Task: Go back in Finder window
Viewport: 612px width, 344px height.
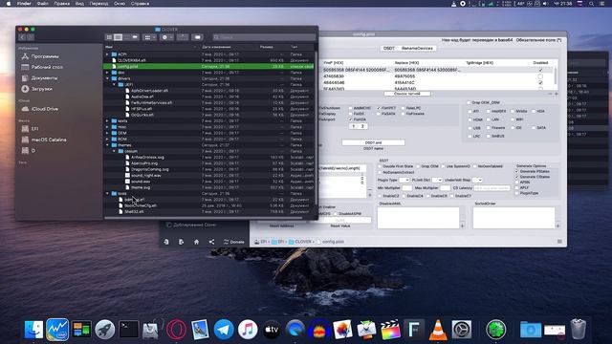Action: [22, 37]
